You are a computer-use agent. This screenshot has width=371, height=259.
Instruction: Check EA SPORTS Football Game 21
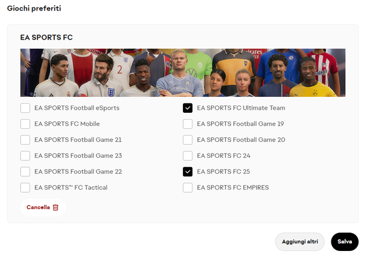click(x=25, y=140)
